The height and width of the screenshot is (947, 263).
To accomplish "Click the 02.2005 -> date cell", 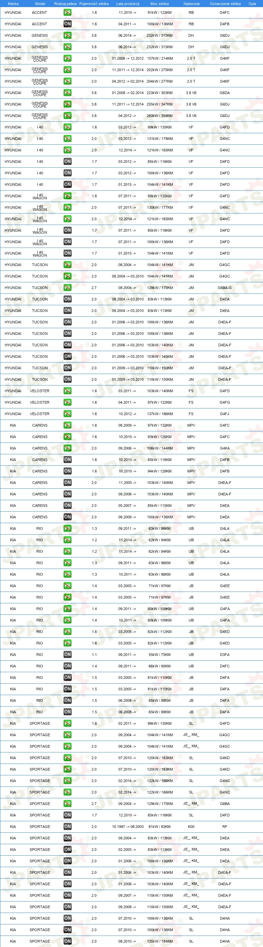I will tap(127, 850).
